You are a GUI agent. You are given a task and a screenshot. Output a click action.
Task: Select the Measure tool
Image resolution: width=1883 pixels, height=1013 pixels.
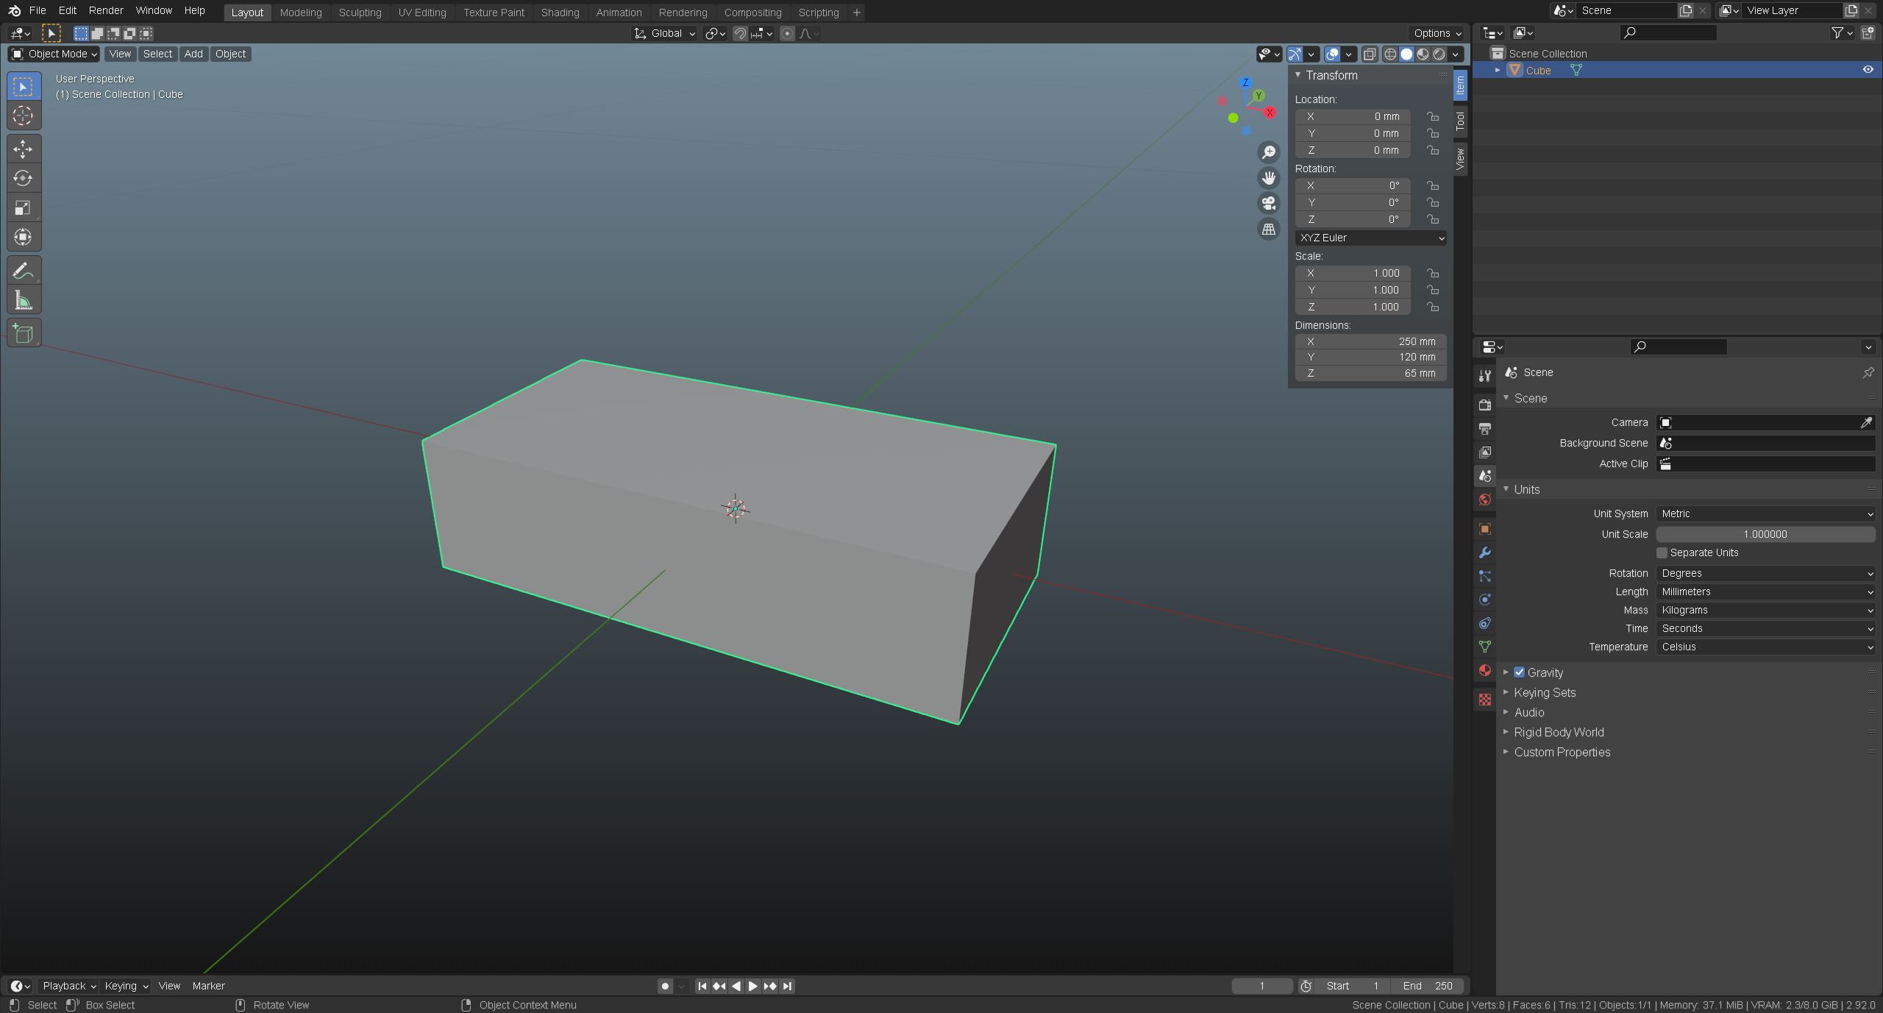(x=24, y=300)
